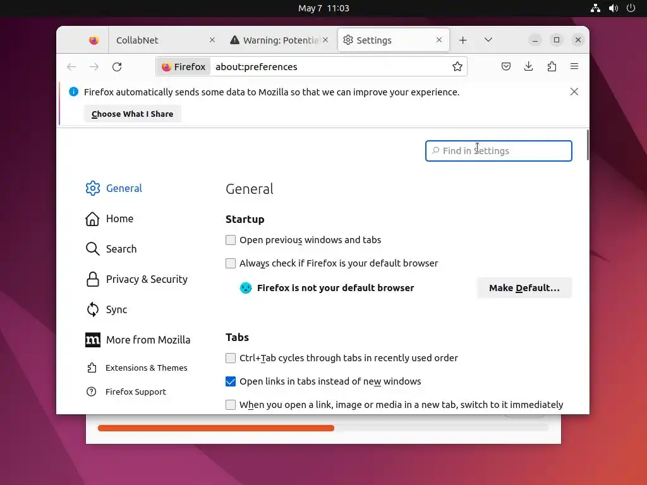The image size is (647, 485).
Task: Toggle switch to new tab immediately checkbox
Action: coord(231,405)
